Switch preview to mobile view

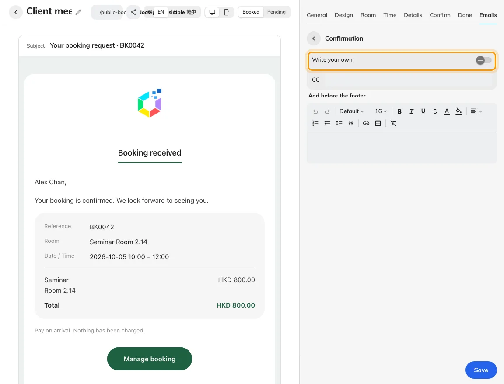(226, 12)
